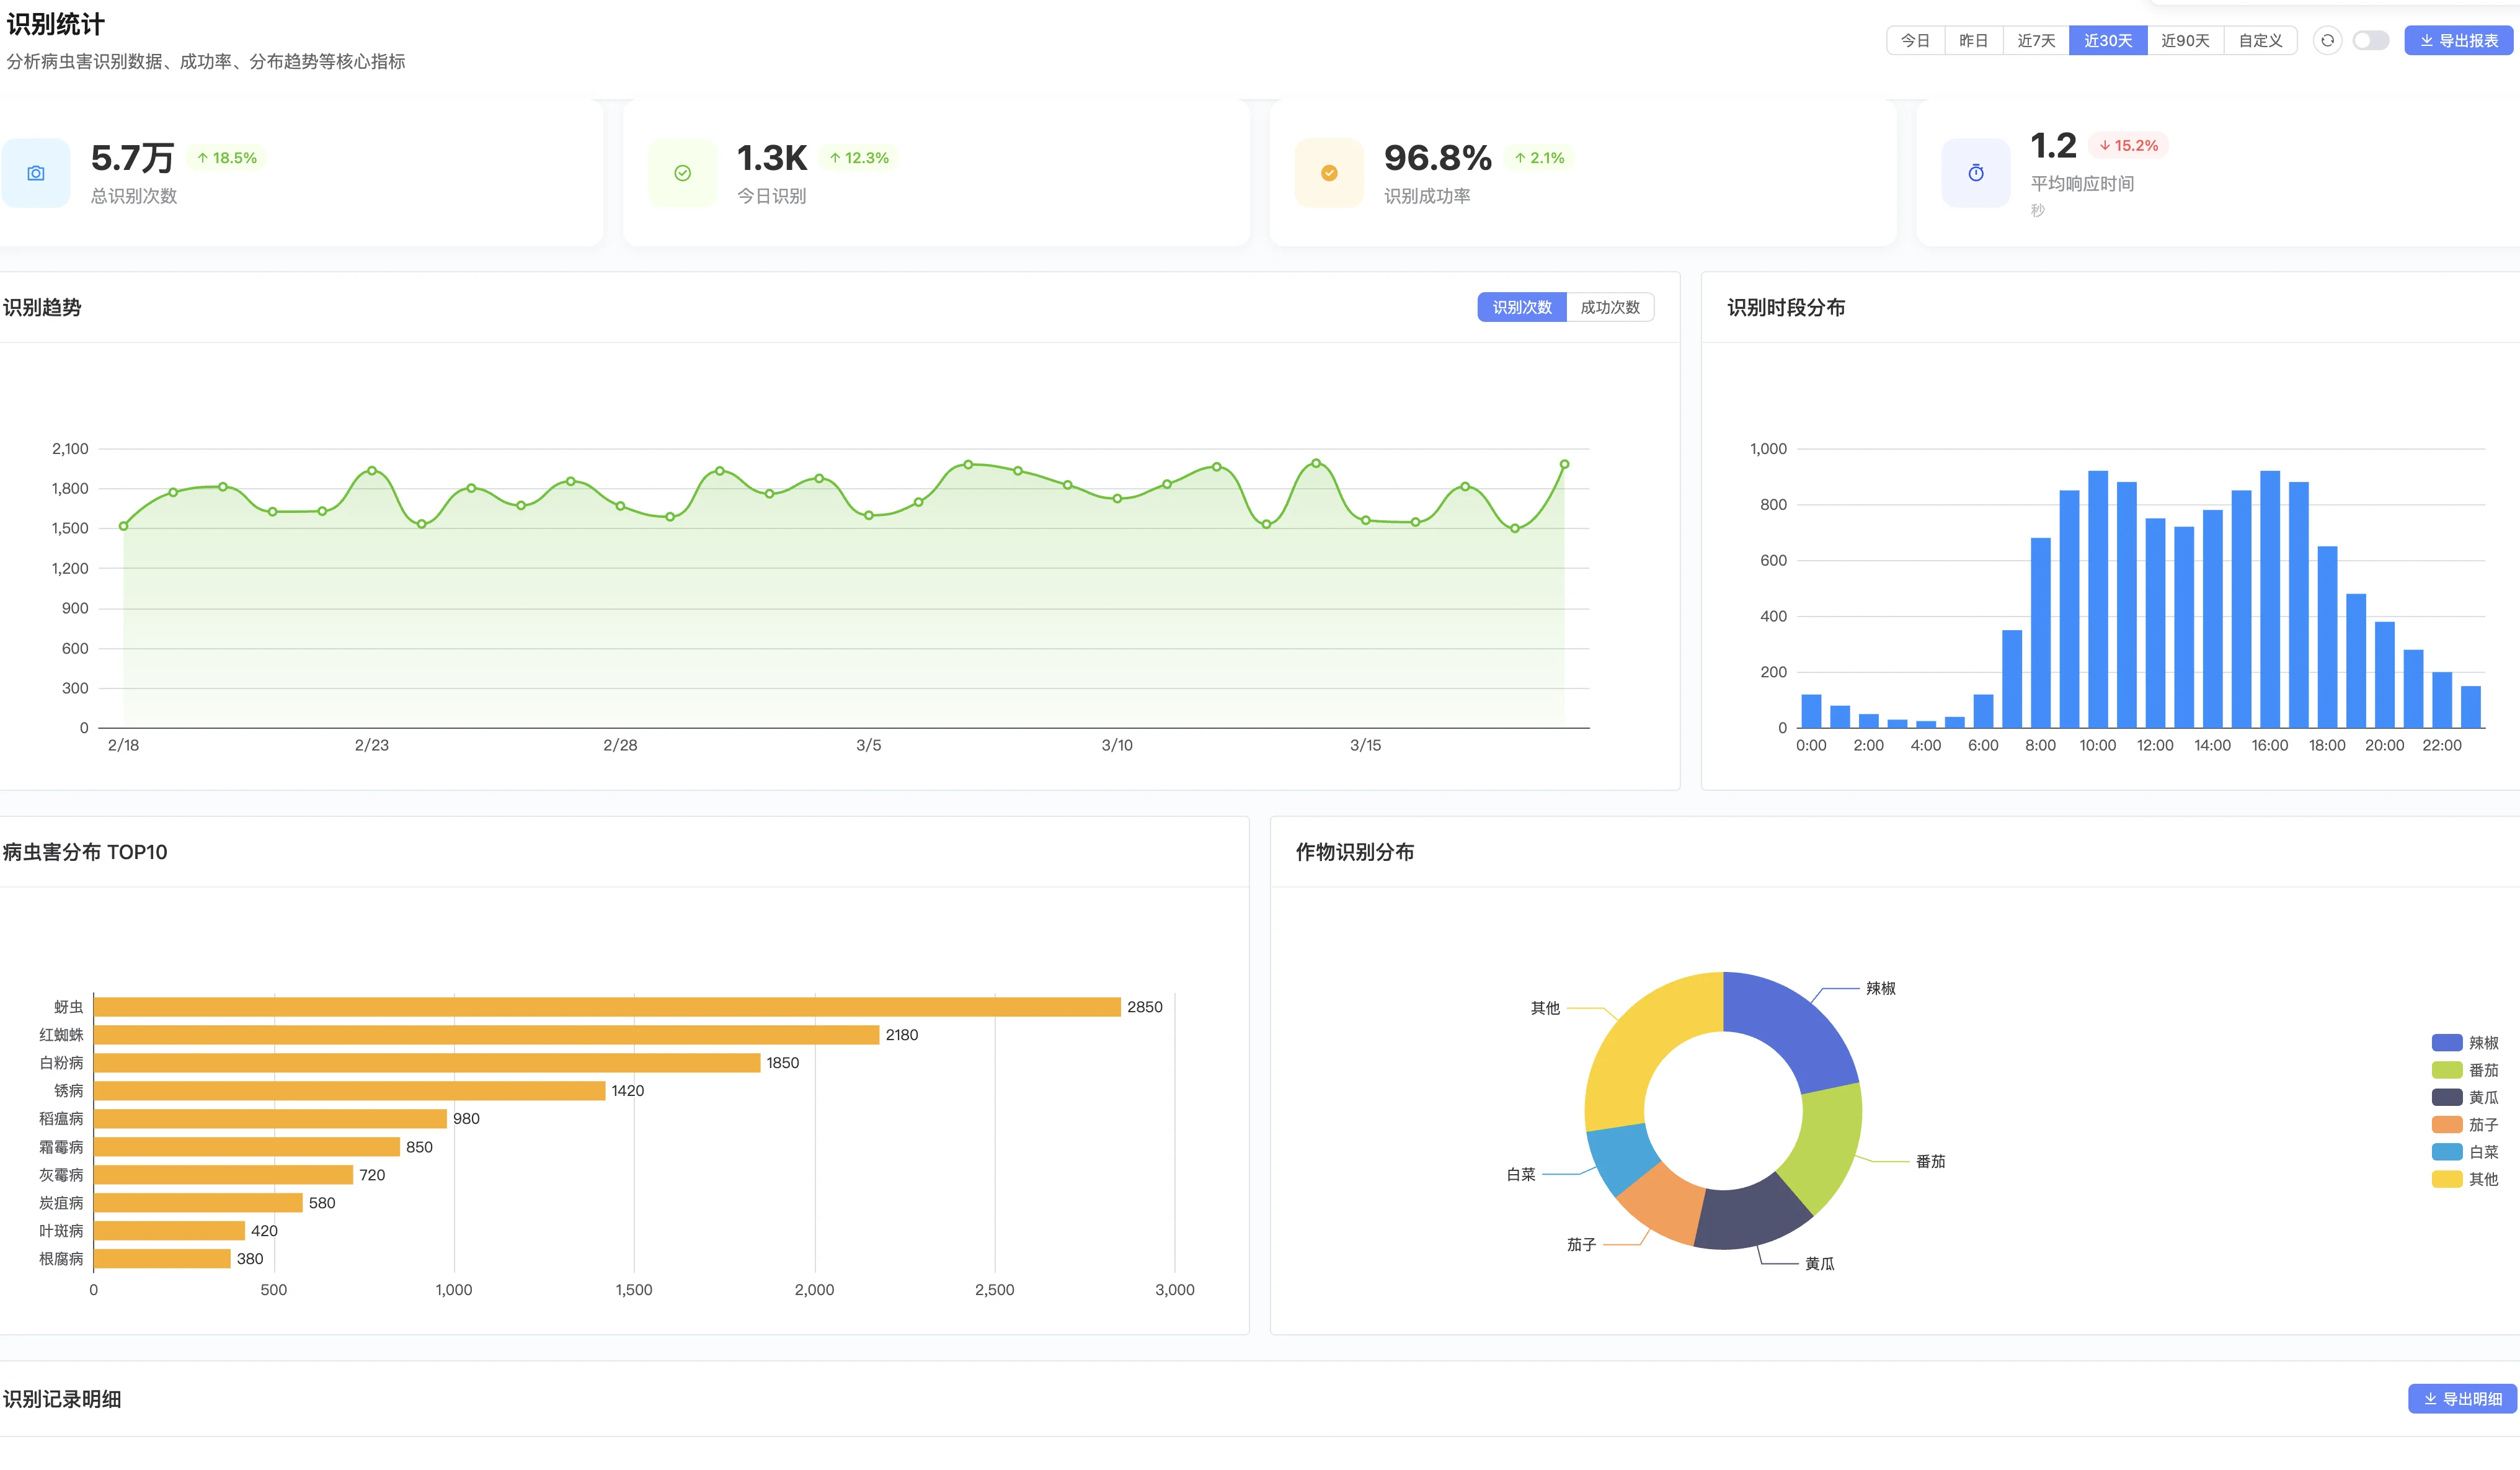The image size is (2520, 1470).
Task: Click the 蚜虫 bar labeled 2850
Action: (606, 1007)
